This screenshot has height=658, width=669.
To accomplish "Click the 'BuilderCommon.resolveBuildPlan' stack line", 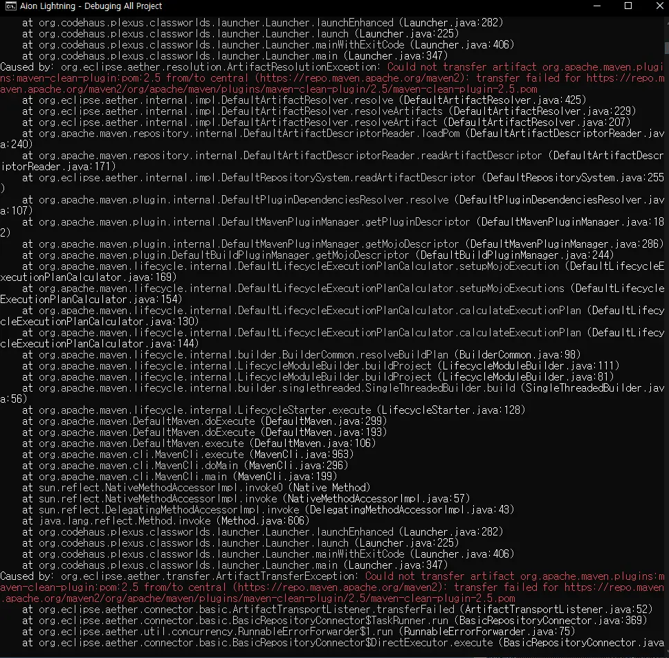I will (302, 355).
